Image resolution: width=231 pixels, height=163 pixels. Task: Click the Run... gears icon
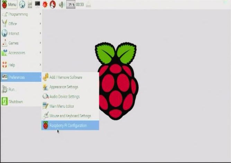(x=5, y=89)
